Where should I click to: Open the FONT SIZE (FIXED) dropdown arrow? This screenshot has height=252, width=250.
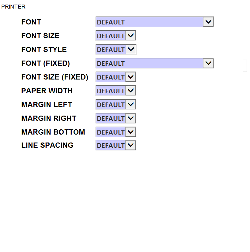pos(131,77)
